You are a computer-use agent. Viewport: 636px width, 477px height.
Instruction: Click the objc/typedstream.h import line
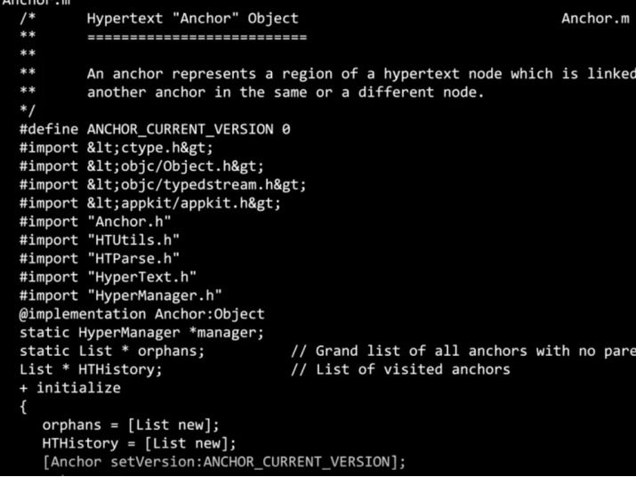click(163, 184)
